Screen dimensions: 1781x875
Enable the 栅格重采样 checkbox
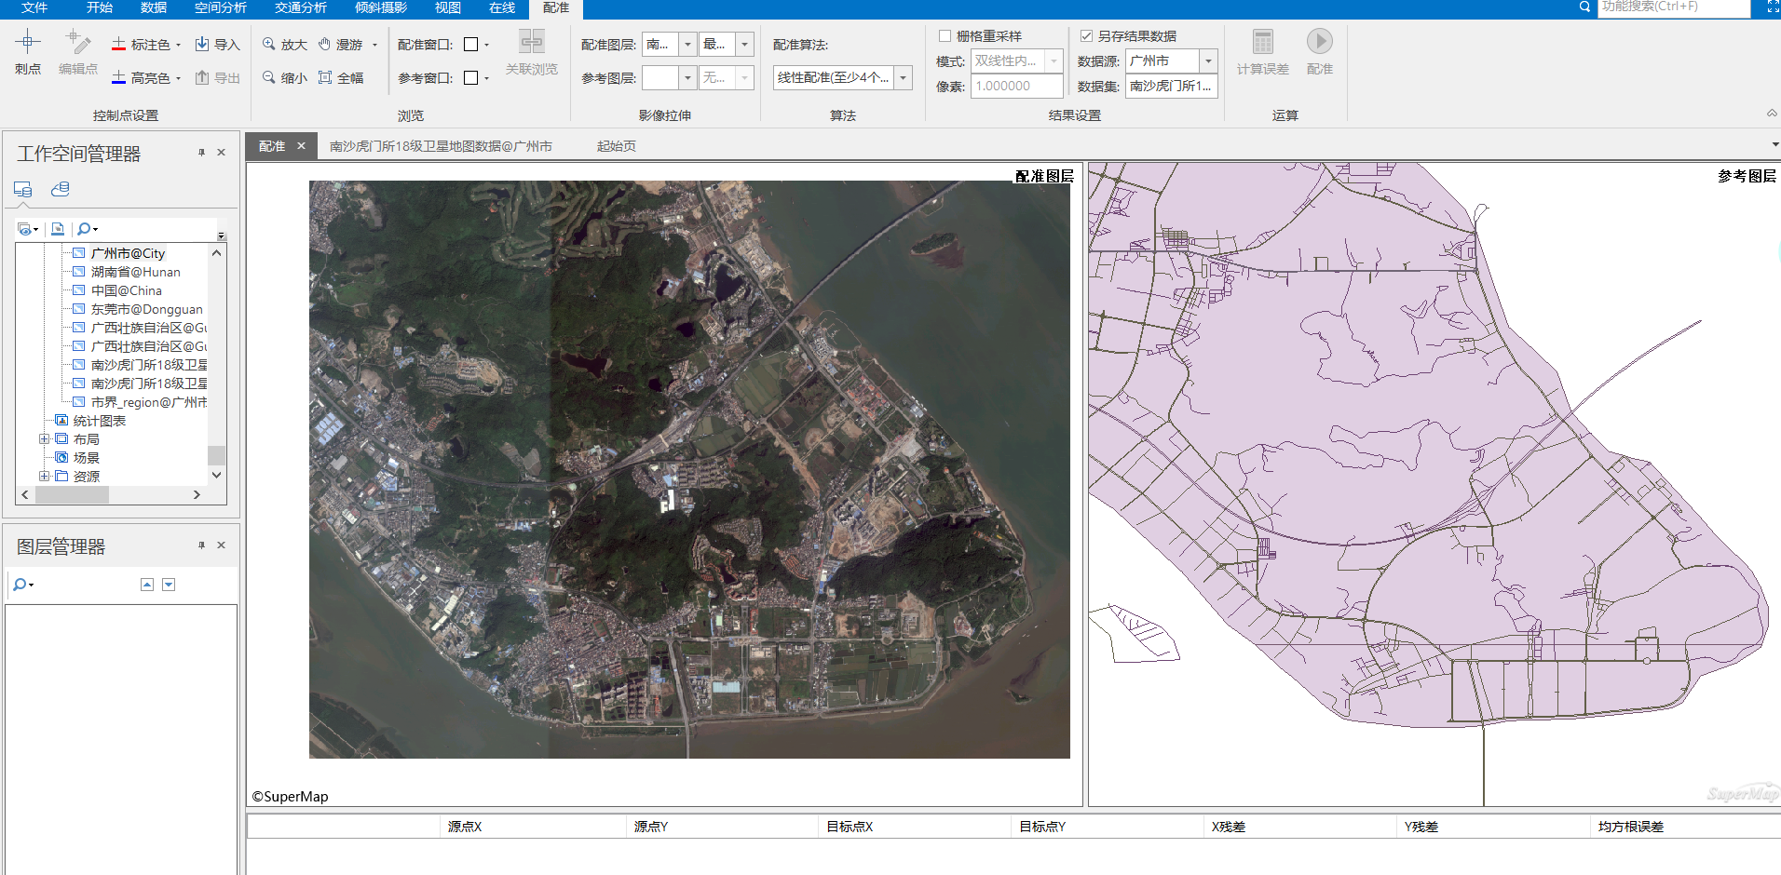point(945,35)
